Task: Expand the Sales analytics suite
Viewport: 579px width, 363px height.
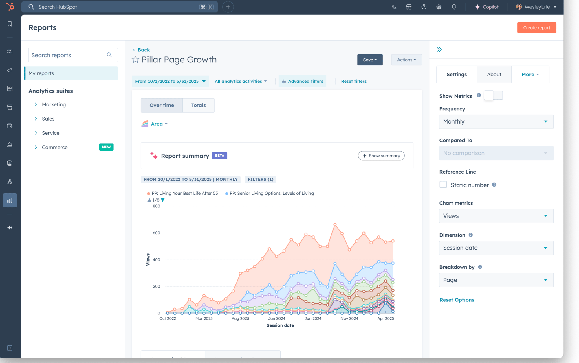Action: click(36, 119)
